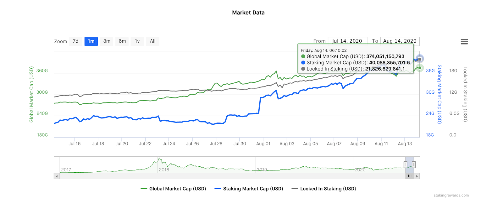Click the From date field Jul 14, 2020
The image size is (503, 214).
point(347,41)
